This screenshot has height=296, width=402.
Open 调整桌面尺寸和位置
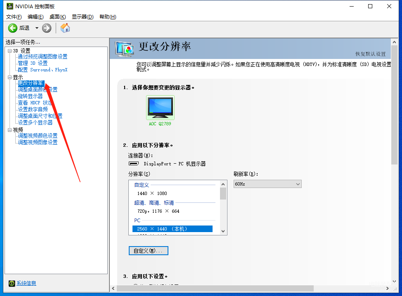tap(40, 116)
